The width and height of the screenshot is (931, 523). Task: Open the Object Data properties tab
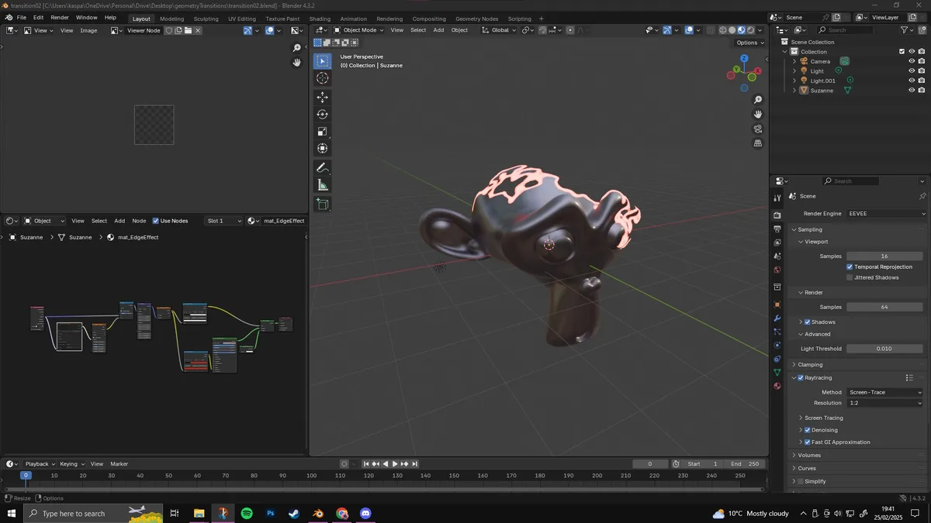tap(777, 373)
